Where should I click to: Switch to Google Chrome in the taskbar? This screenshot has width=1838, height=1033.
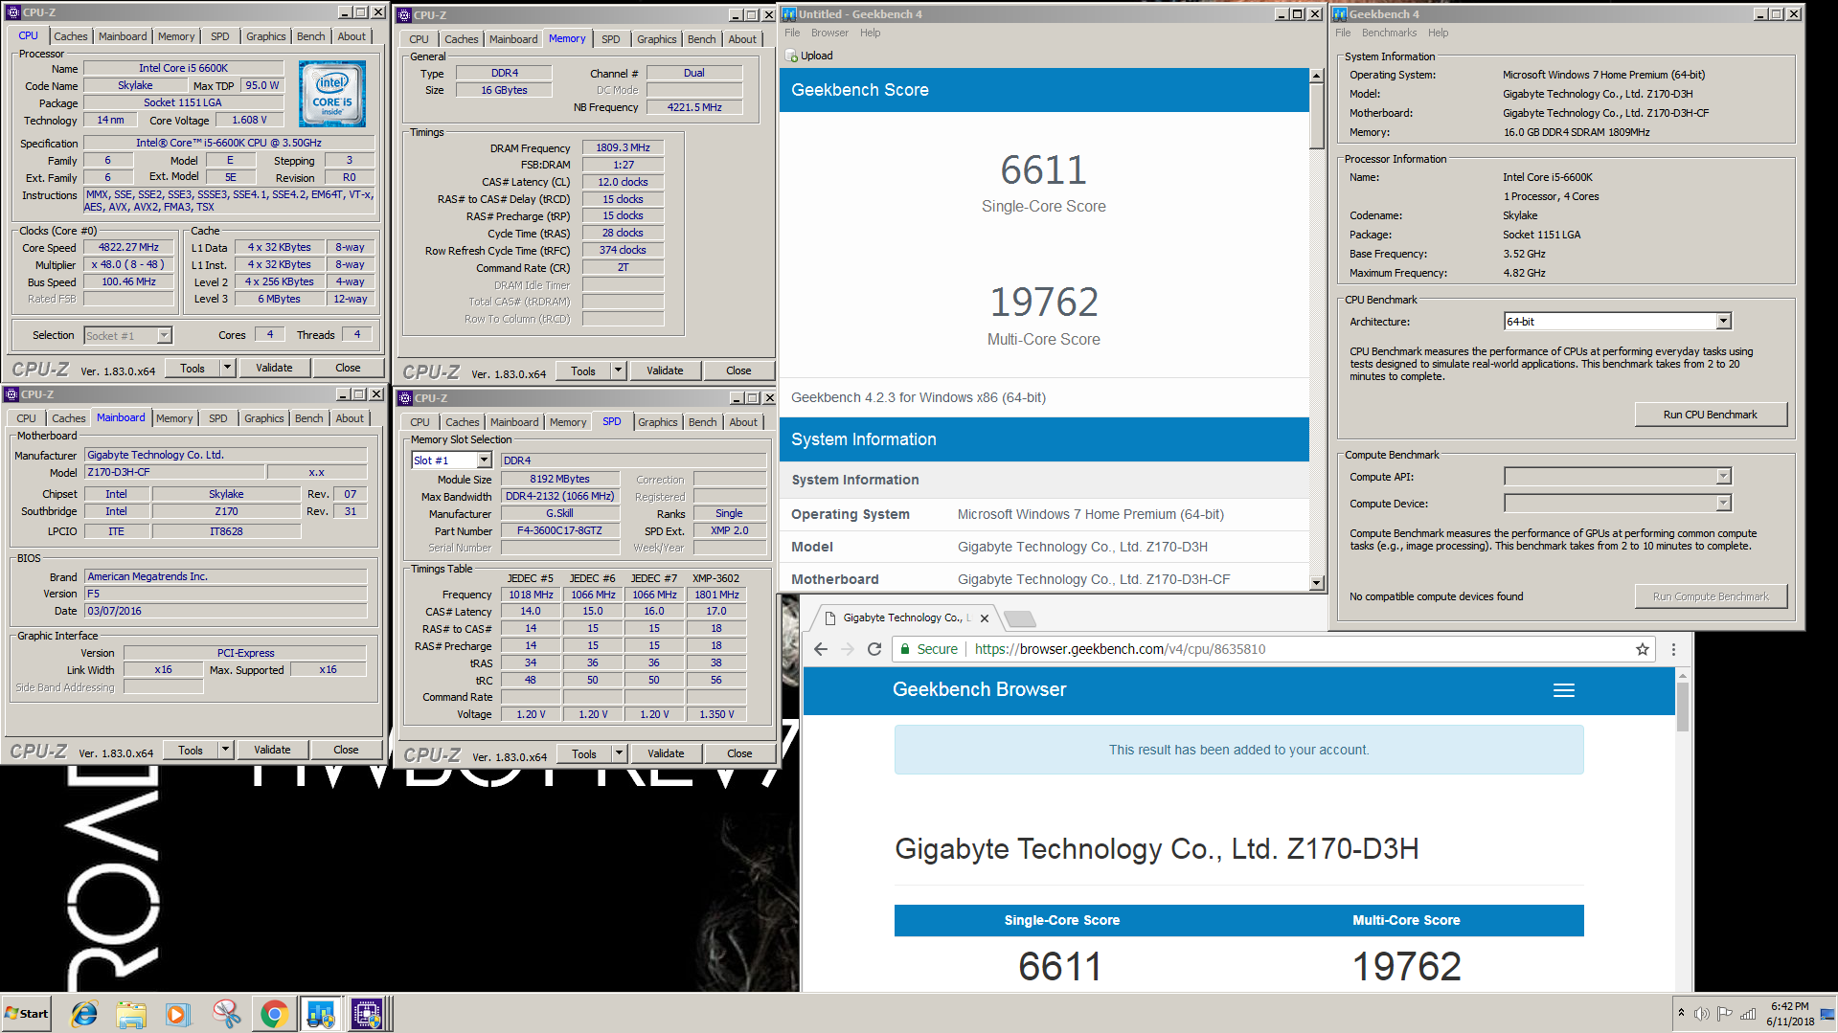coord(274,1014)
